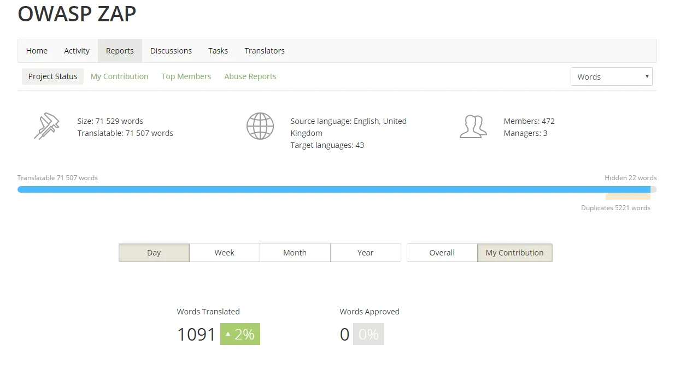Viewport: 686px width, 375px height.
Task: Open the Tasks tab
Action: tap(218, 51)
